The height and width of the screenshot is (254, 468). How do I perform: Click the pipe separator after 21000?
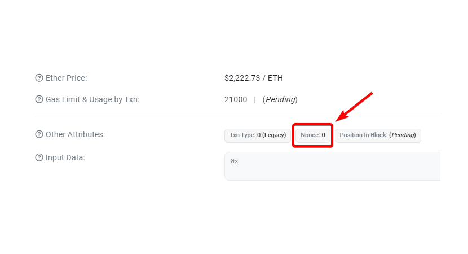[x=255, y=100]
